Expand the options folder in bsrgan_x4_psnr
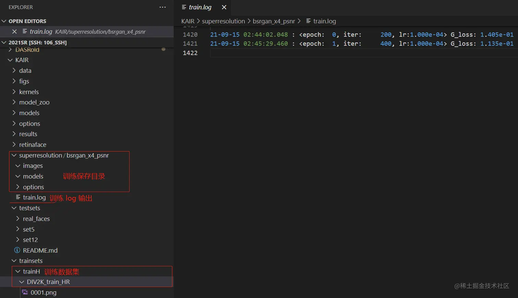The image size is (518, 298). [x=18, y=187]
